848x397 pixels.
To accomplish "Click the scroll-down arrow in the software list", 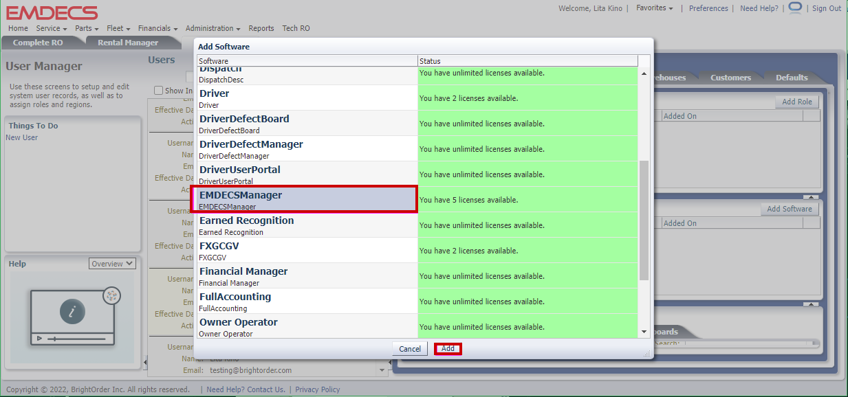I will pos(644,332).
